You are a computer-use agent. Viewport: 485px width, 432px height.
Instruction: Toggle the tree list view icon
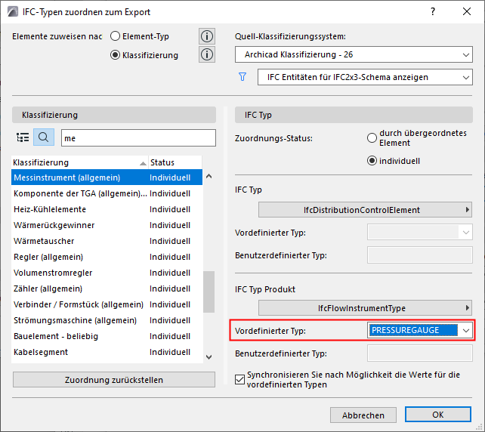tap(23, 137)
